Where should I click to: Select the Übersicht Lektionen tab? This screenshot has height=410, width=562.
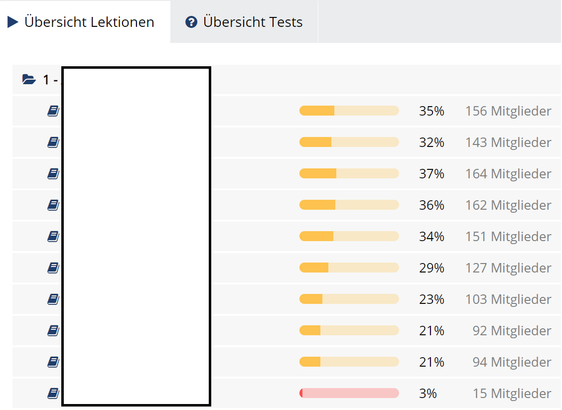point(85,22)
